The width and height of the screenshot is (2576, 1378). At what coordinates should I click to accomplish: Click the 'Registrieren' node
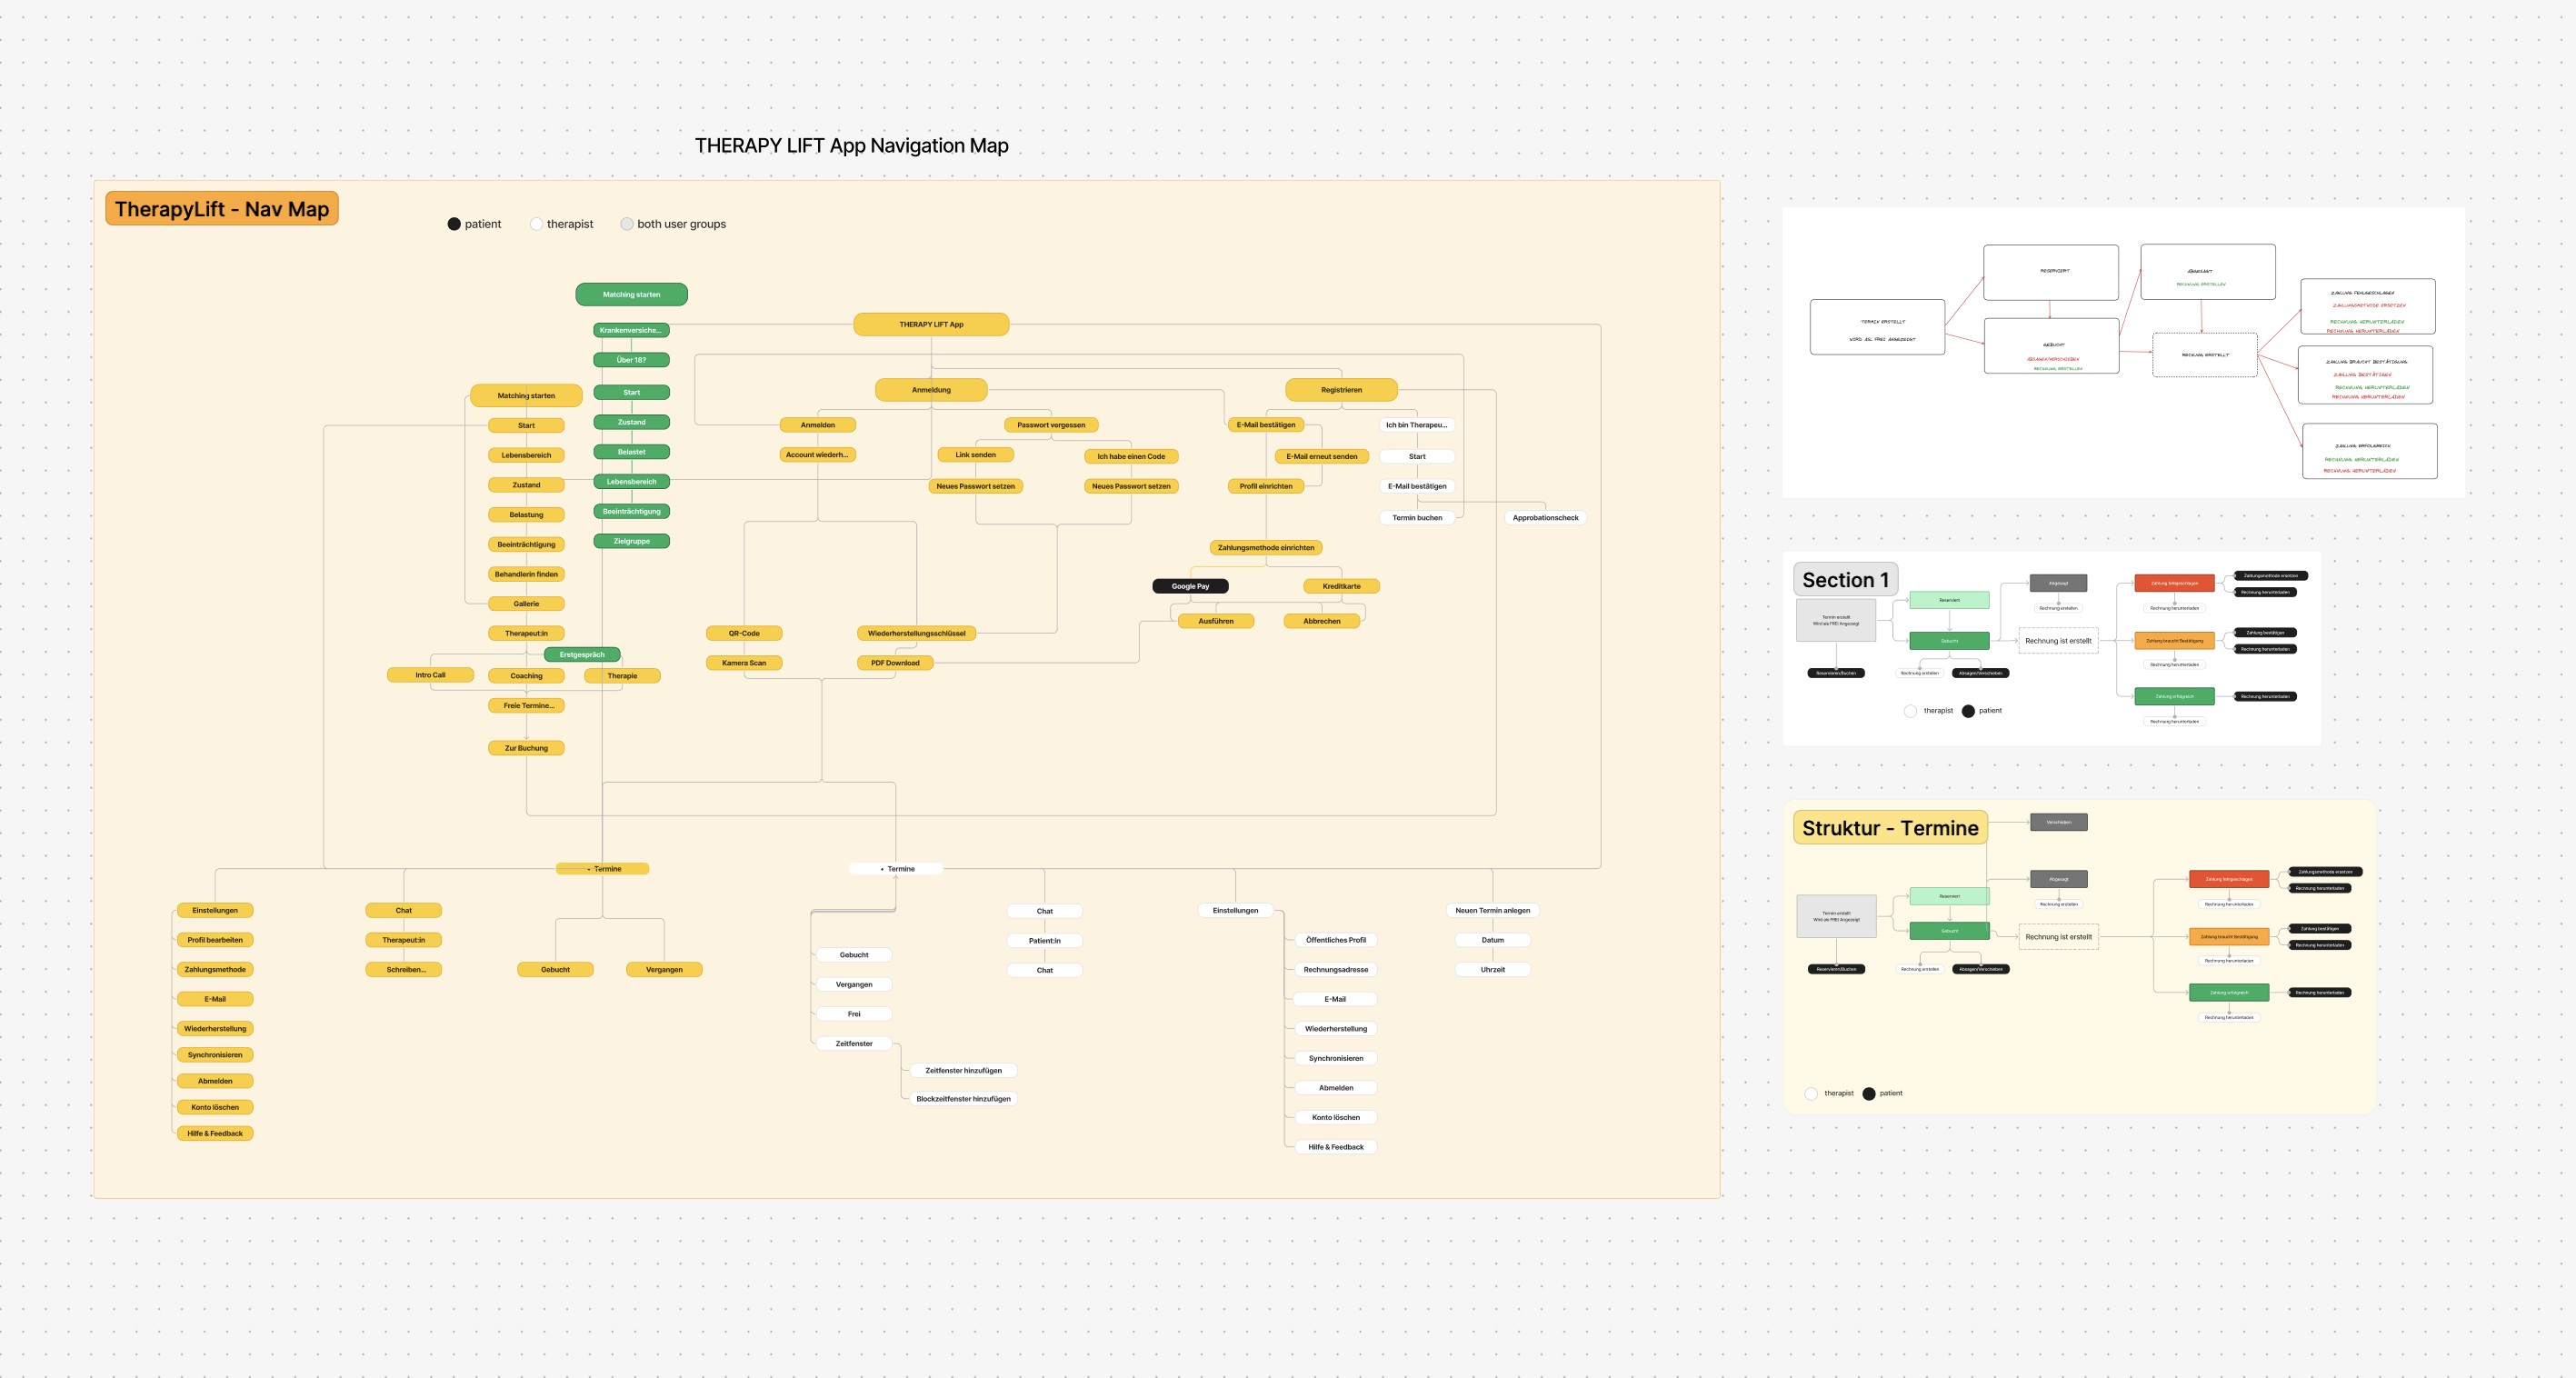click(x=1341, y=390)
